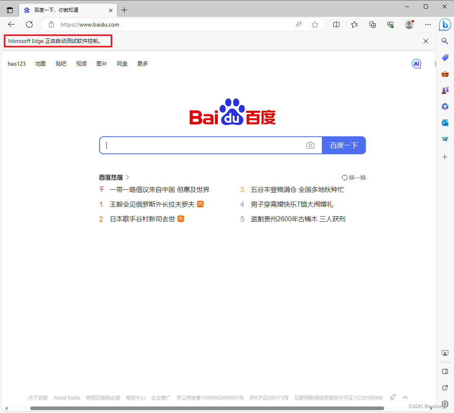Open sidebar Outlook icon

click(445, 123)
